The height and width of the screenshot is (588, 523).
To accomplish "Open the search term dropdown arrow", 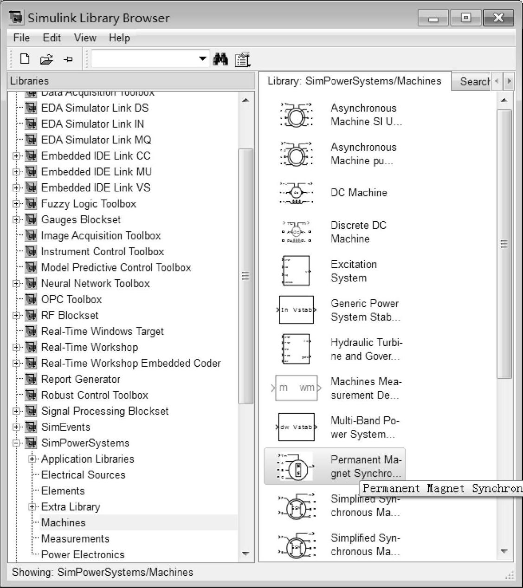I will [202, 59].
